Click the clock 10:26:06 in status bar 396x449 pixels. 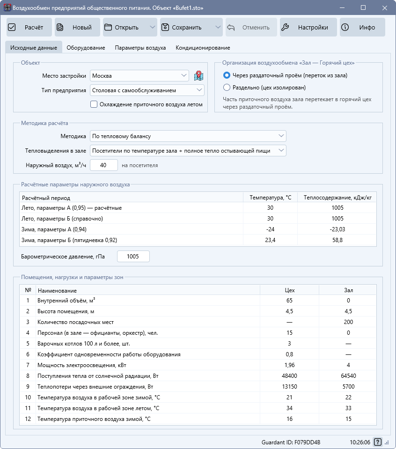pyautogui.click(x=360, y=442)
